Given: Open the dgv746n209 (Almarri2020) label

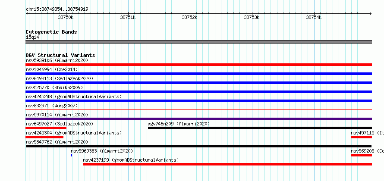Looking at the screenshot, I should pyautogui.click(x=179, y=124).
